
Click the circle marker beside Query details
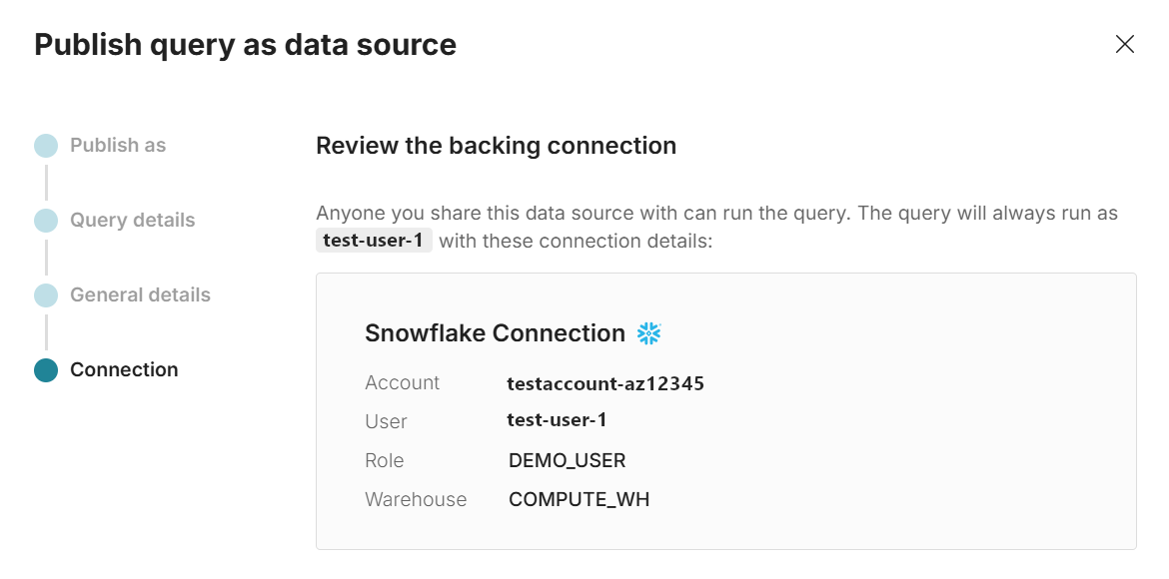pos(46,221)
